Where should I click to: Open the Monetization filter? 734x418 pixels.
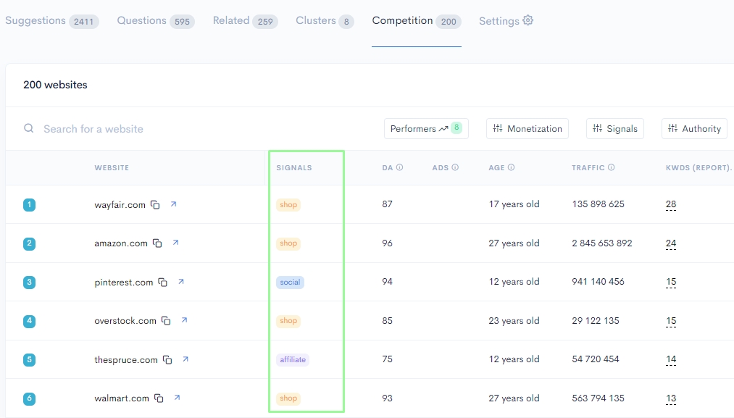click(x=527, y=128)
